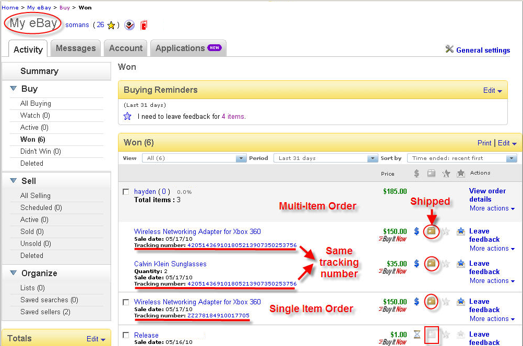The image size is (523, 346).
Task: Click the blue feedback star for first Wireless Networking Adapter
Action: click(x=461, y=231)
